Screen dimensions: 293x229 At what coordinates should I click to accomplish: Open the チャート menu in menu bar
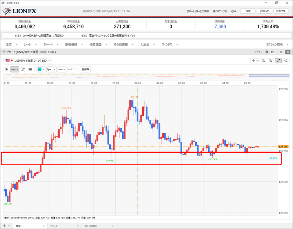51,44
